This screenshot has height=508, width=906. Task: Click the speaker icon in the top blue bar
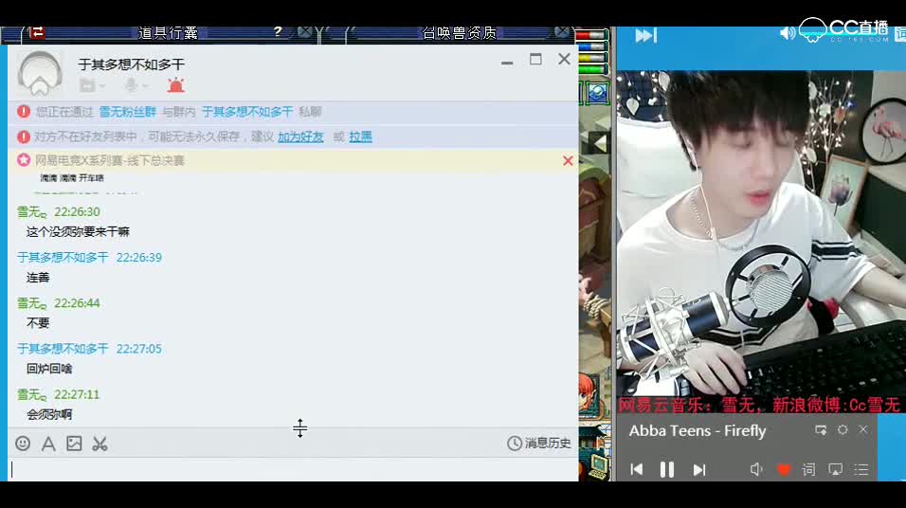tap(787, 33)
